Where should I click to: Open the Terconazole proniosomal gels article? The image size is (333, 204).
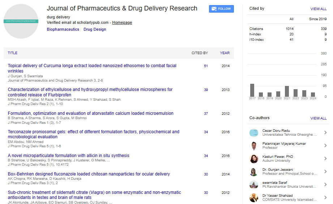coord(94,134)
